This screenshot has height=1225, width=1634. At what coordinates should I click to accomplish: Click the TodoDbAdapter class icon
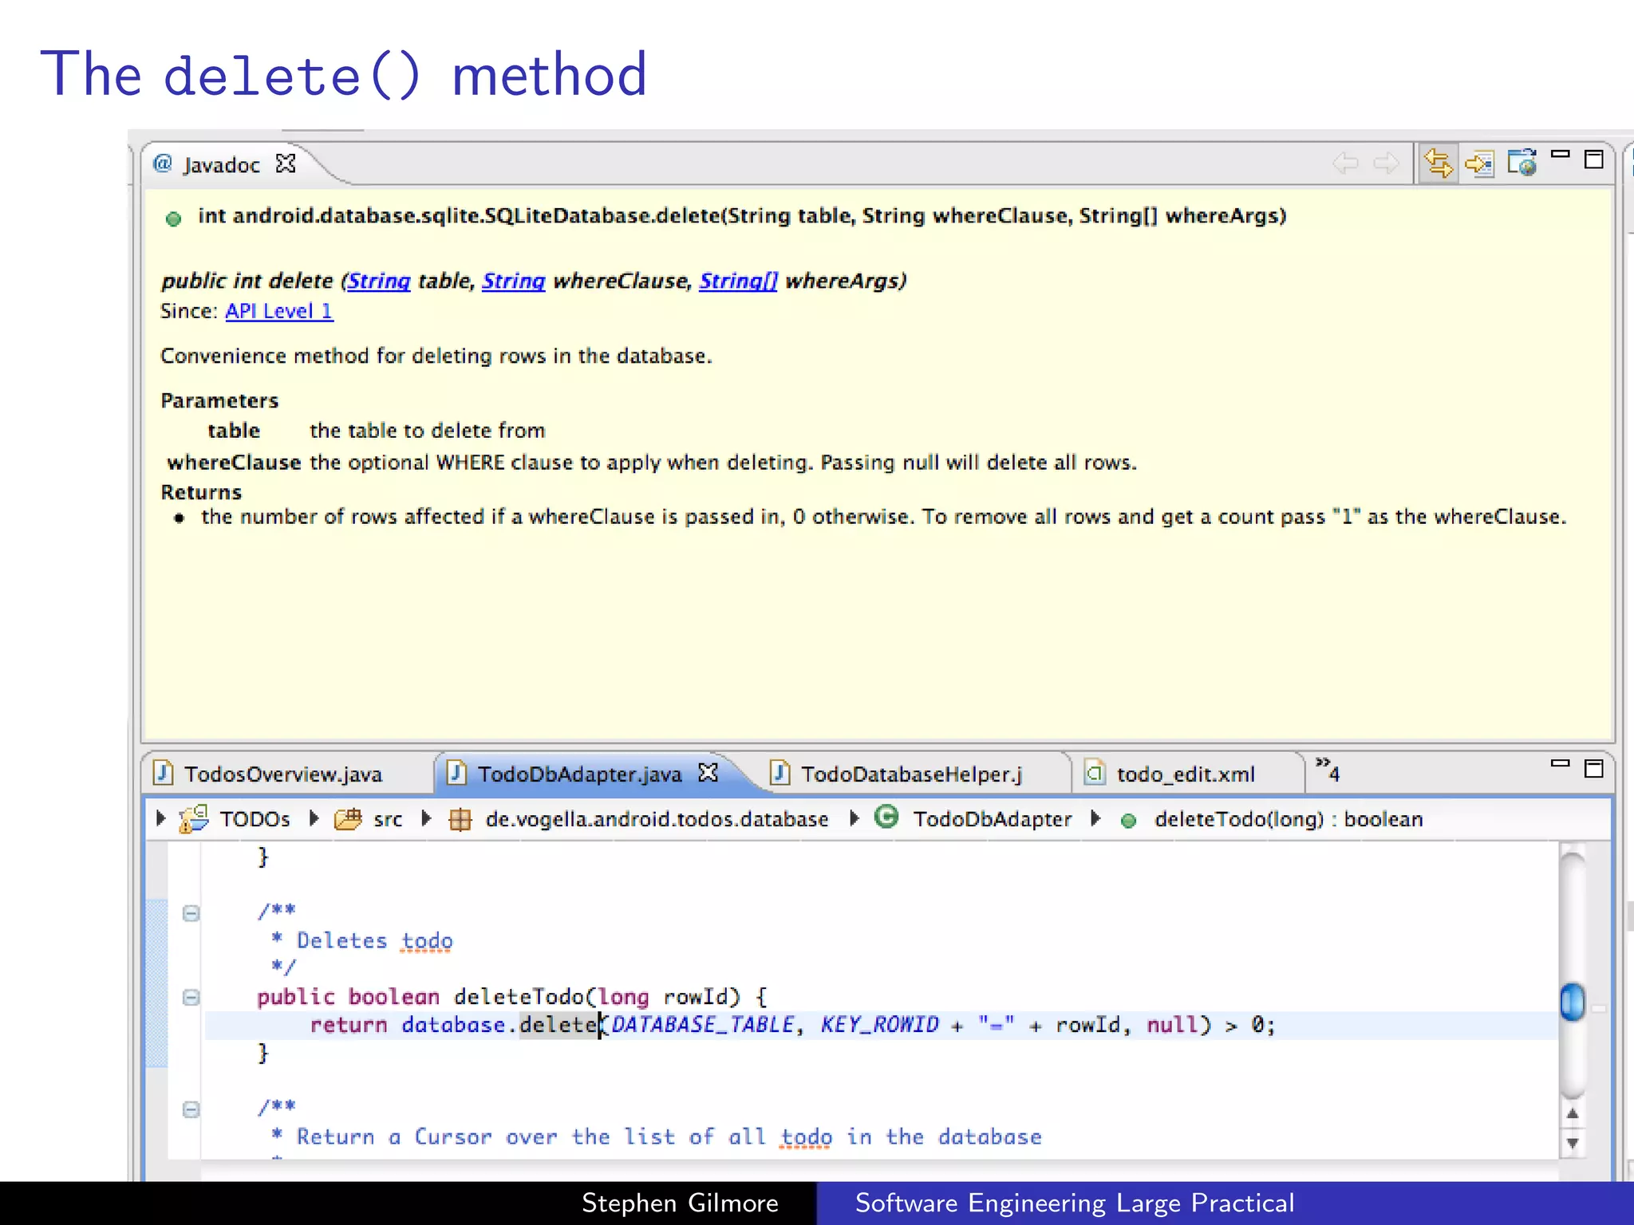pos(886,817)
